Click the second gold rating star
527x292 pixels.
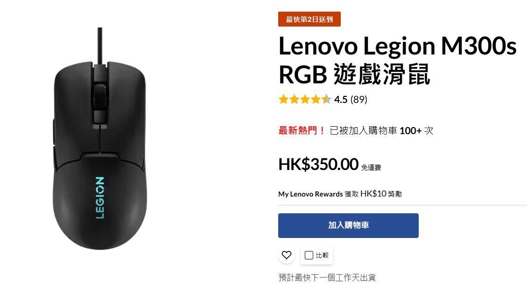click(x=295, y=99)
